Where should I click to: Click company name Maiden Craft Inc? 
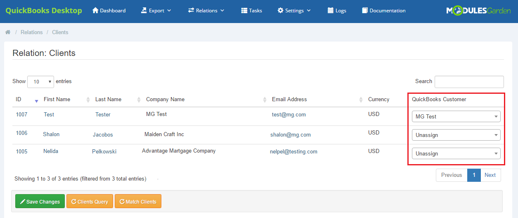point(164,134)
